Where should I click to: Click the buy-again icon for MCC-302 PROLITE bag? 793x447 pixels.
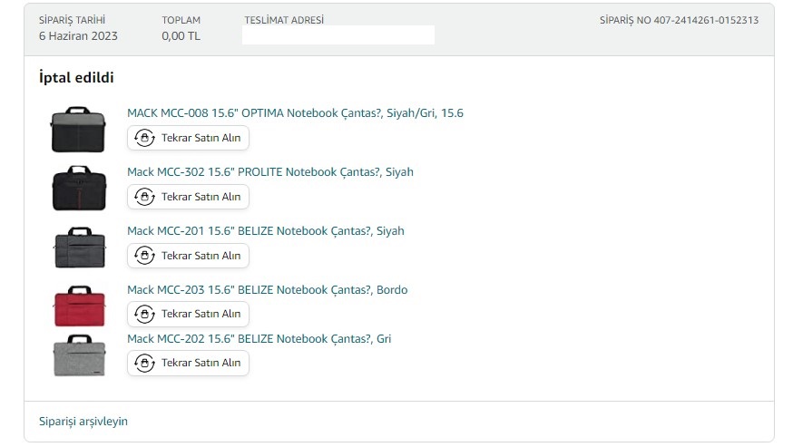pos(144,197)
